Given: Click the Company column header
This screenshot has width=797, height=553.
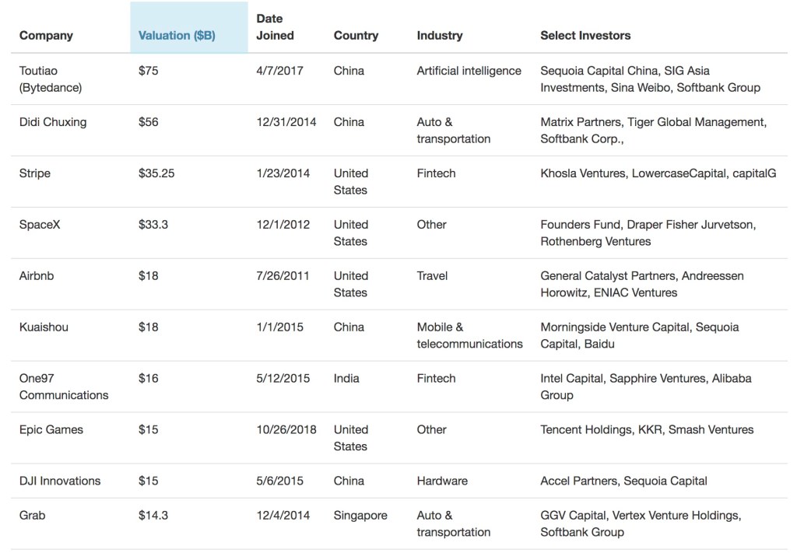Looking at the screenshot, I should (x=46, y=36).
